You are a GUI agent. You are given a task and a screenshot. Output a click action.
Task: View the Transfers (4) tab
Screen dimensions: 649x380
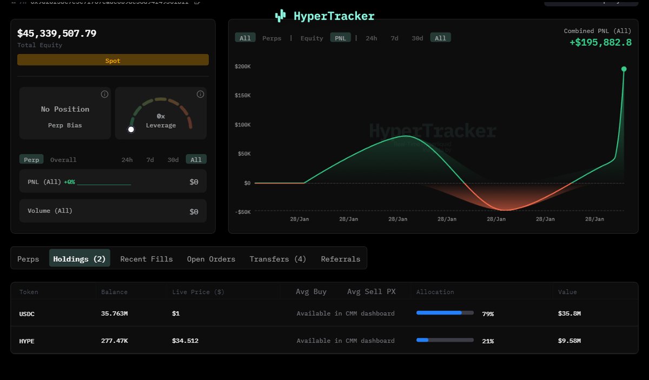(x=277, y=259)
